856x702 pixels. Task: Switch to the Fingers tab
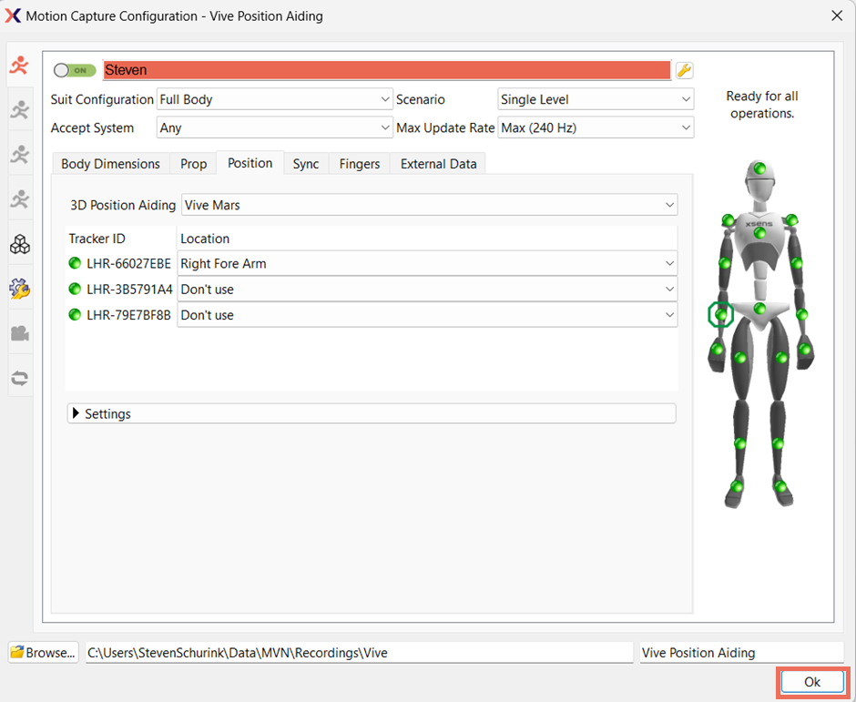[359, 164]
